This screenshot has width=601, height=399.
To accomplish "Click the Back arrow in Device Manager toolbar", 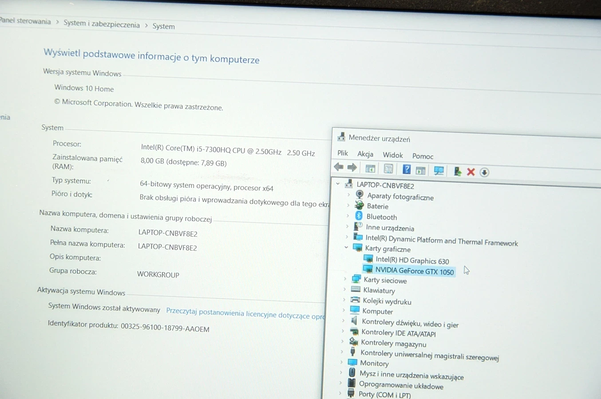I will [x=339, y=167].
